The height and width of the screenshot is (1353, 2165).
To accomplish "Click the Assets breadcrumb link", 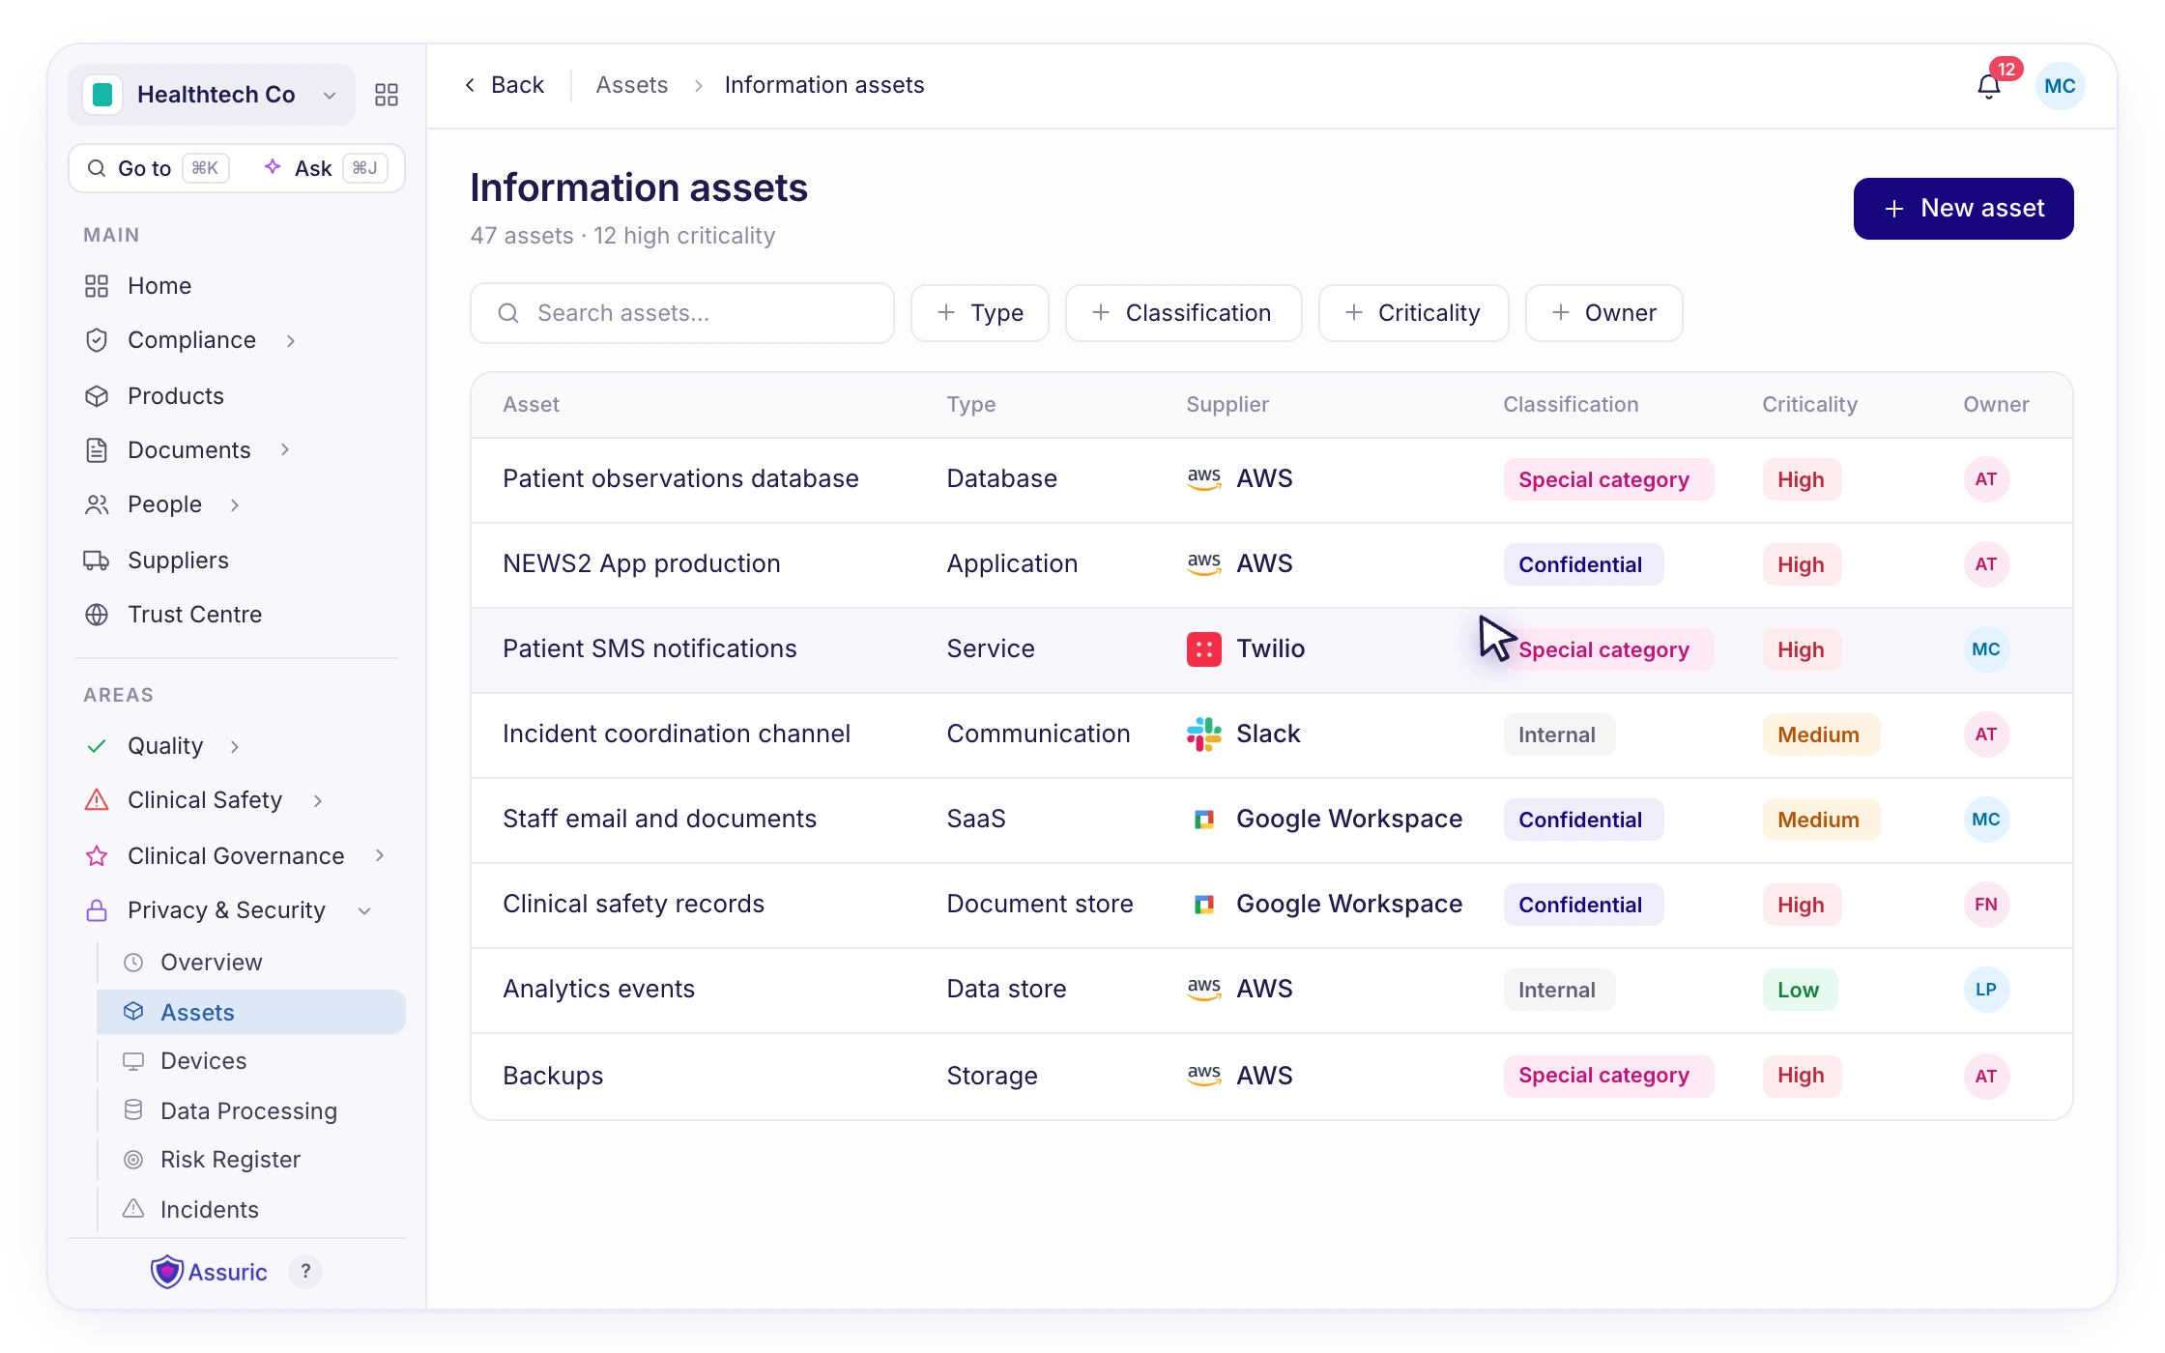I will (631, 85).
